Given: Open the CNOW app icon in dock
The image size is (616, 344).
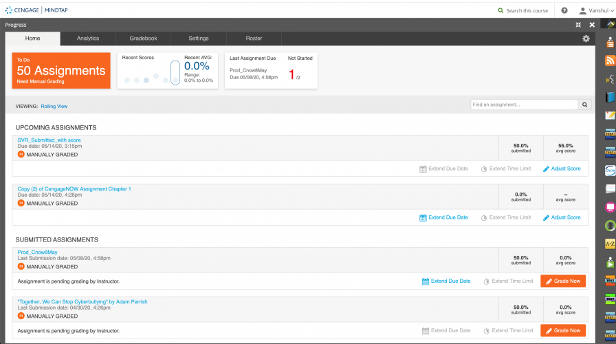Looking at the screenshot, I should pos(610,170).
